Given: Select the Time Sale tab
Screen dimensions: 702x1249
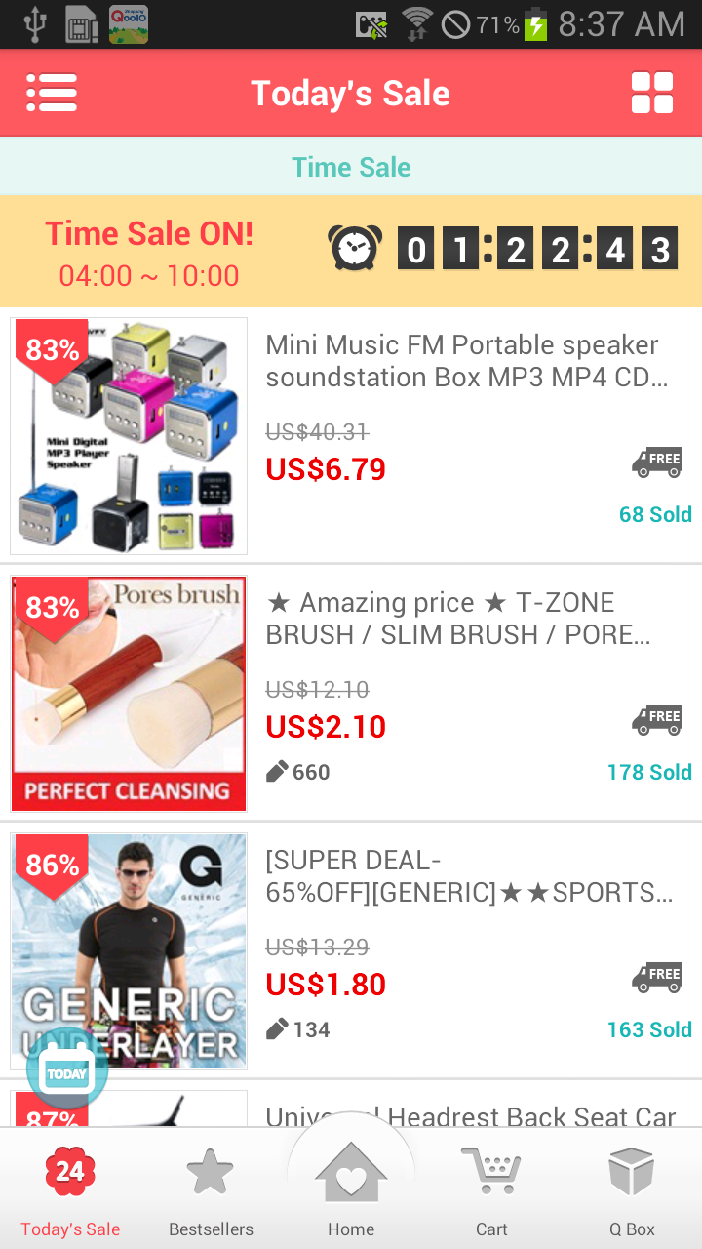Looking at the screenshot, I should click(x=351, y=167).
